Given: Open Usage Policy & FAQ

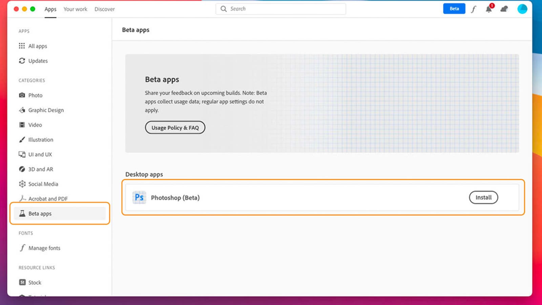Looking at the screenshot, I should tap(175, 128).
